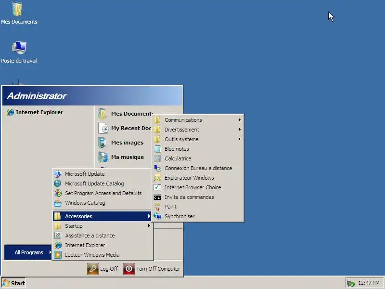
Task: Expand the Communications submenu arrow
Action: click(x=239, y=120)
